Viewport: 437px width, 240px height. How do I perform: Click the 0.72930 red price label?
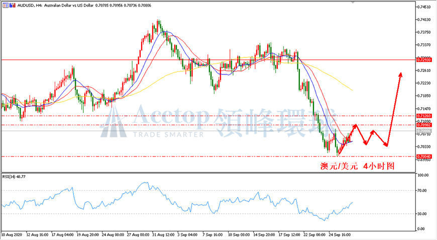[423, 60]
